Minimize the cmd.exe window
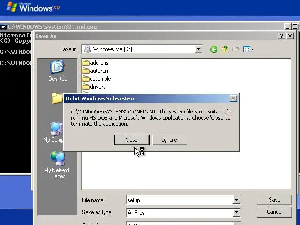The width and height of the screenshot is (300, 225). click(x=287, y=27)
